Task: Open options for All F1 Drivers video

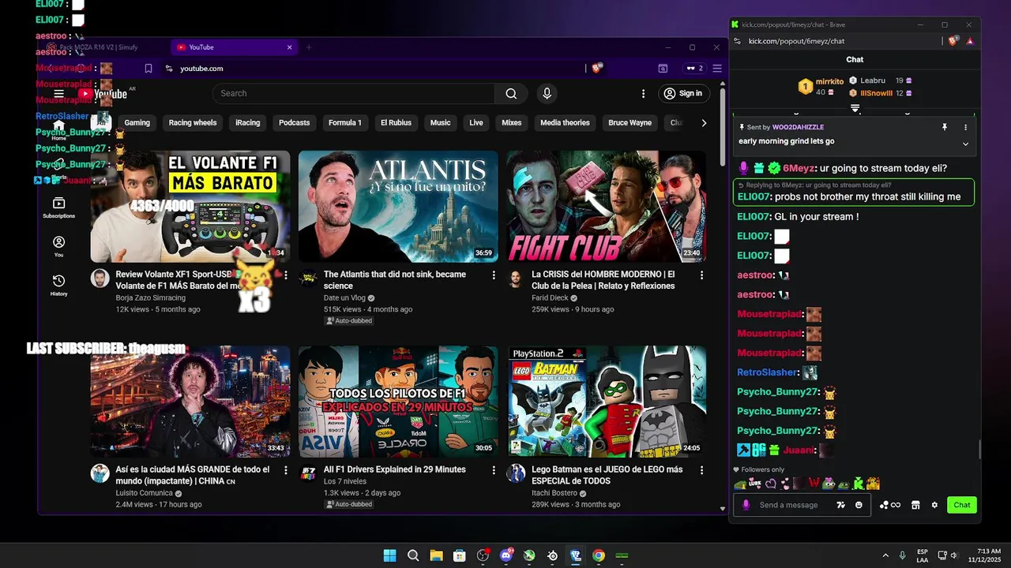Action: (494, 470)
